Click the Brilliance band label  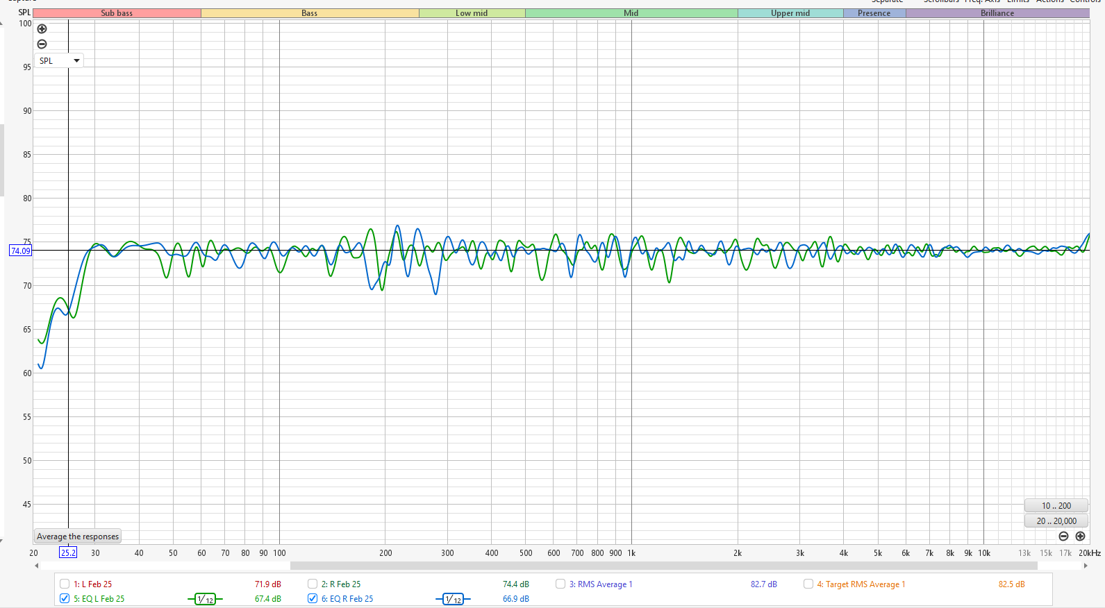pyautogui.click(x=997, y=13)
